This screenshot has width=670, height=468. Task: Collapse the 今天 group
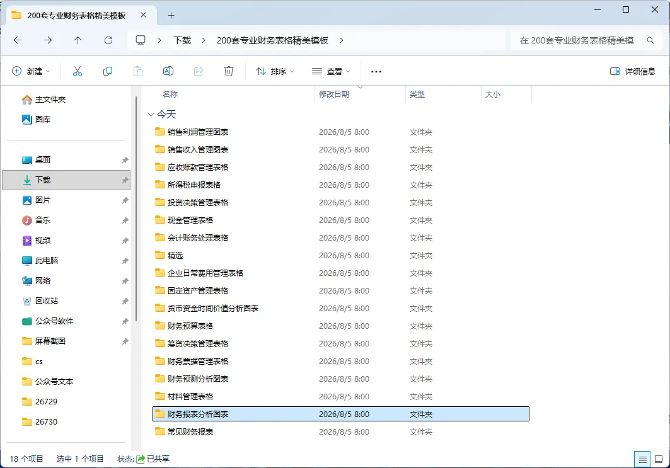coord(151,115)
